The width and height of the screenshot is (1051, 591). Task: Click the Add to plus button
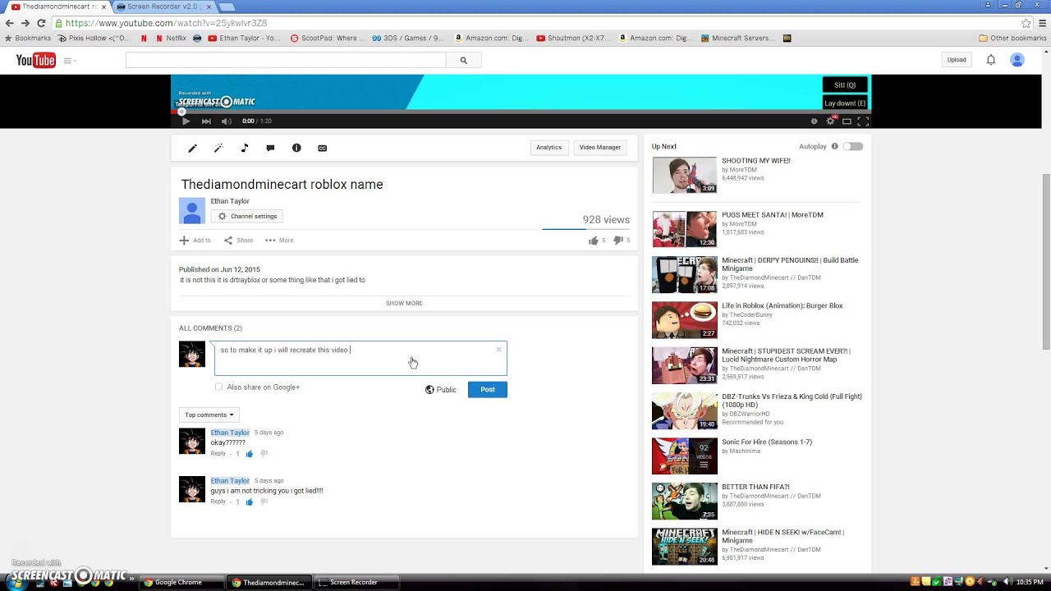pyautogui.click(x=195, y=241)
